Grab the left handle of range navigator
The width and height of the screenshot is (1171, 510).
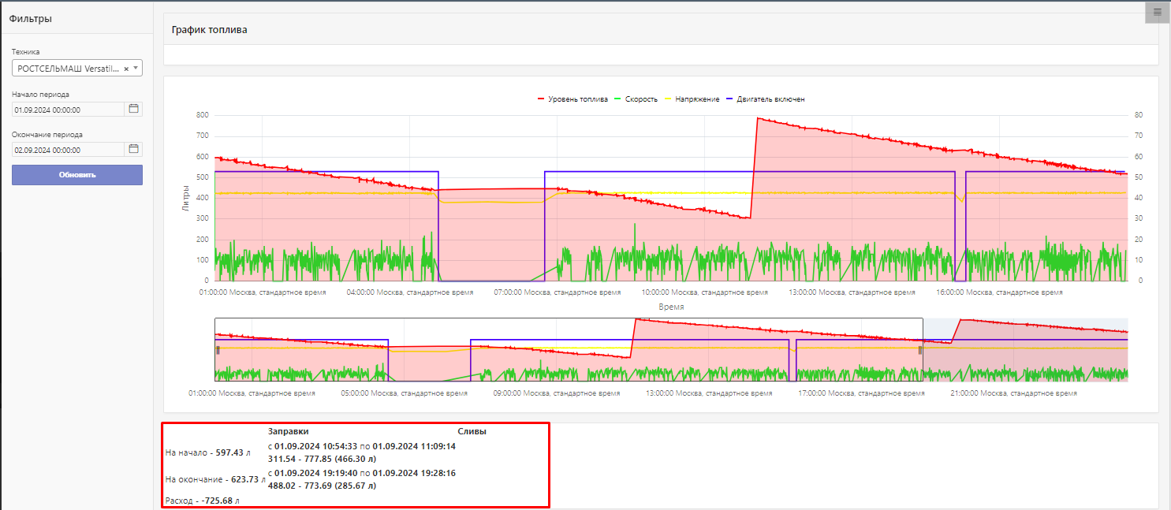coord(218,349)
